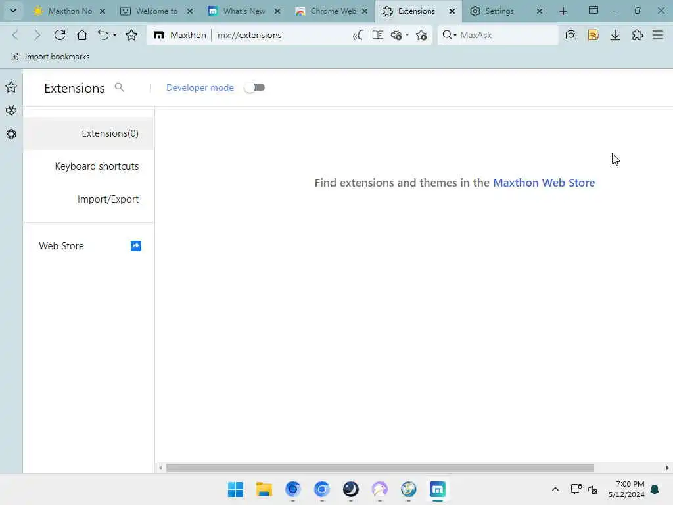The width and height of the screenshot is (673, 505).
Task: Click the scrollbar right arrow
Action: point(667,468)
